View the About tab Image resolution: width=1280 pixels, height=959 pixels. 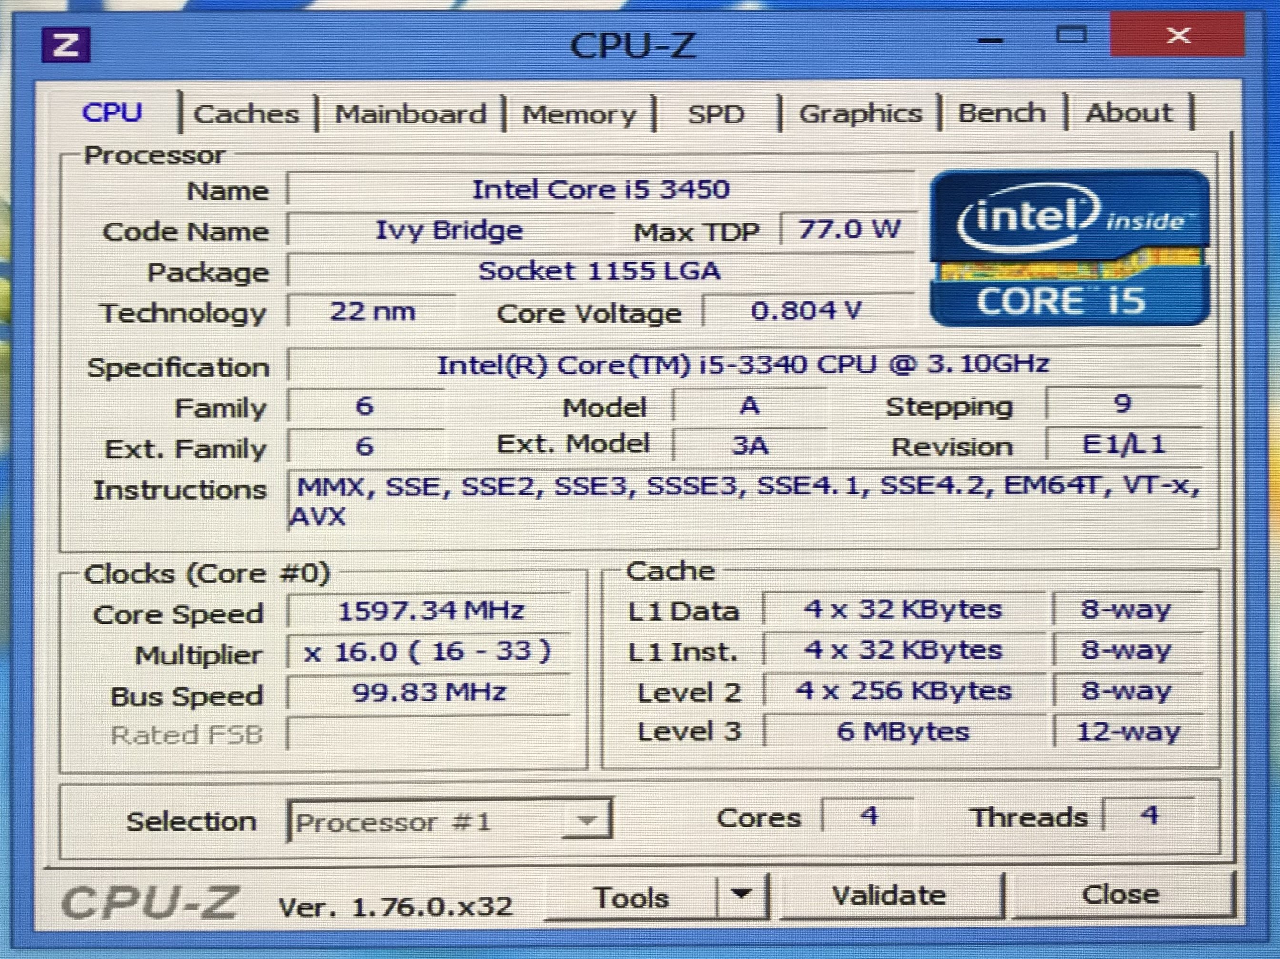1128,112
